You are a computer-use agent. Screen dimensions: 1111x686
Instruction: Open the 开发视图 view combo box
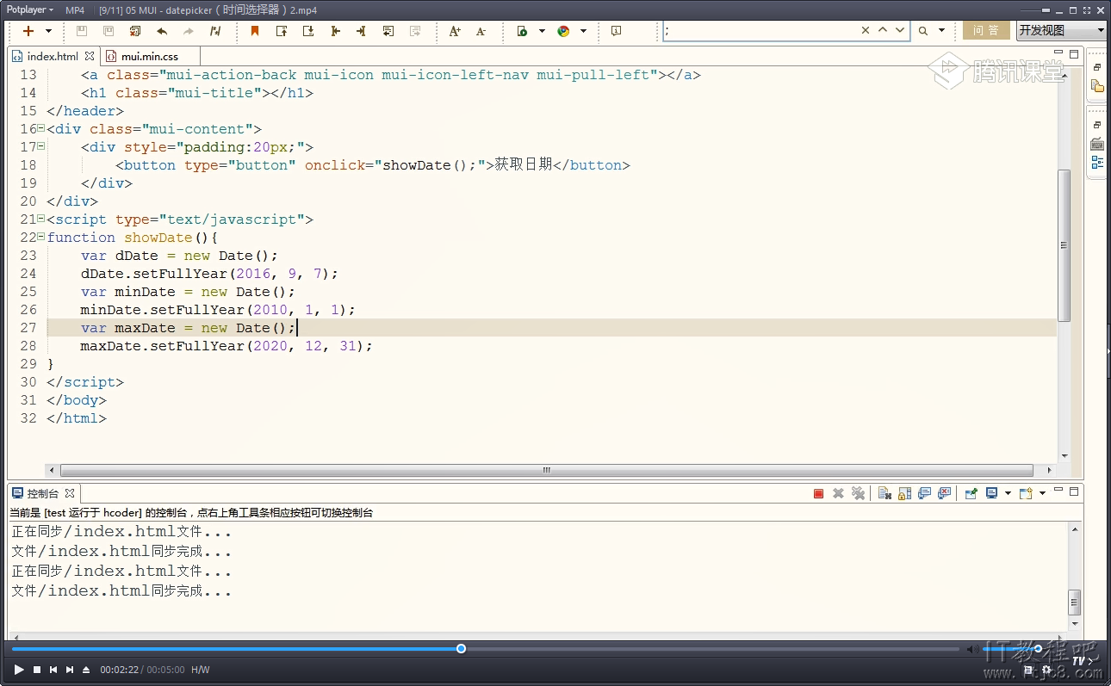[x=1061, y=30]
